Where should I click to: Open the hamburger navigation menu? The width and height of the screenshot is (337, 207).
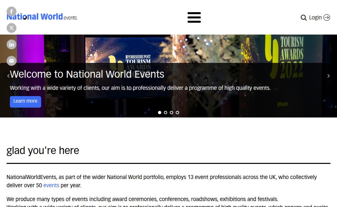[x=194, y=17]
